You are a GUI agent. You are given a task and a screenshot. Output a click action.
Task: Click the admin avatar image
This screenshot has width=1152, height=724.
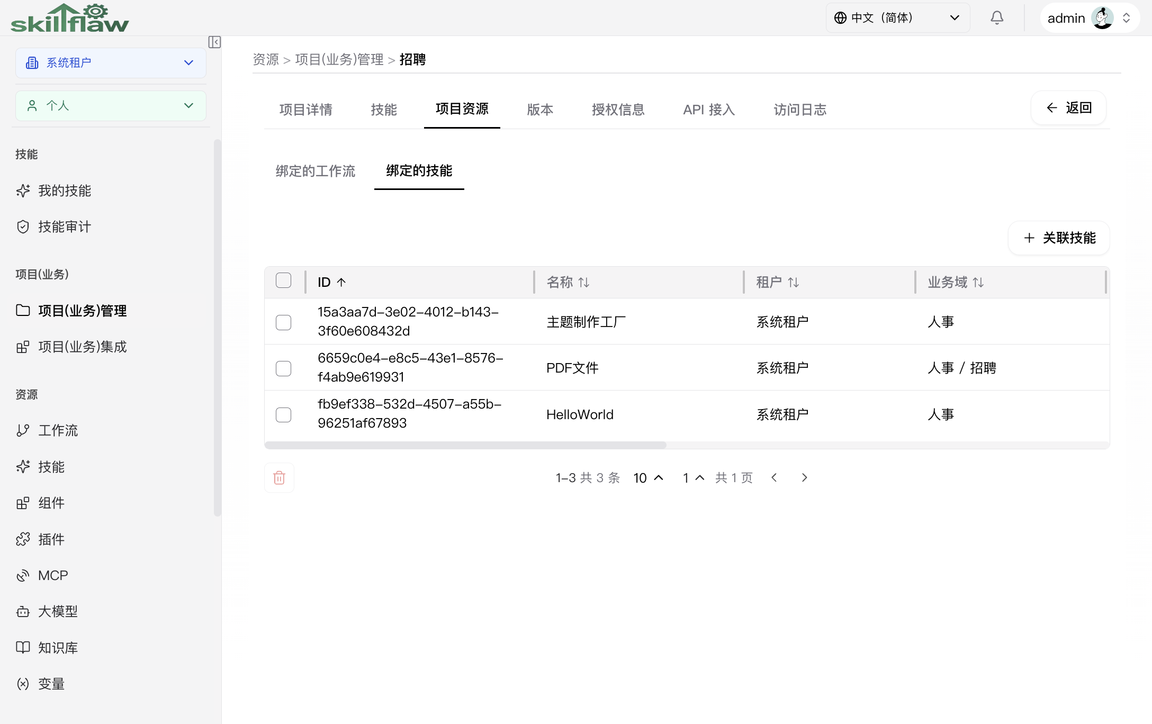(1103, 18)
